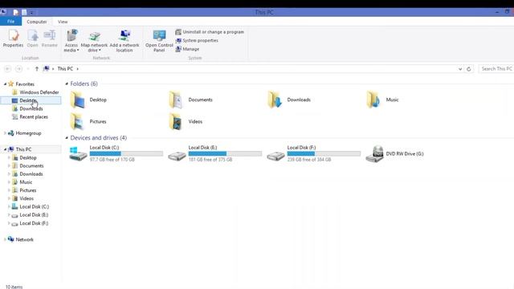Open Recent places in Favorites
514x289 pixels.
34,117
